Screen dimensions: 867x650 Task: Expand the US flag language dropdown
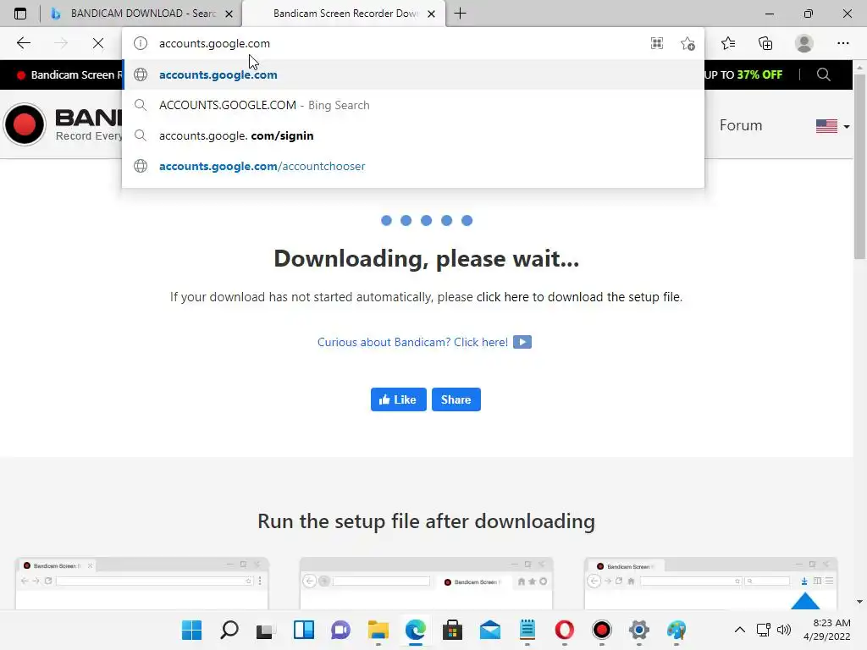[832, 126]
